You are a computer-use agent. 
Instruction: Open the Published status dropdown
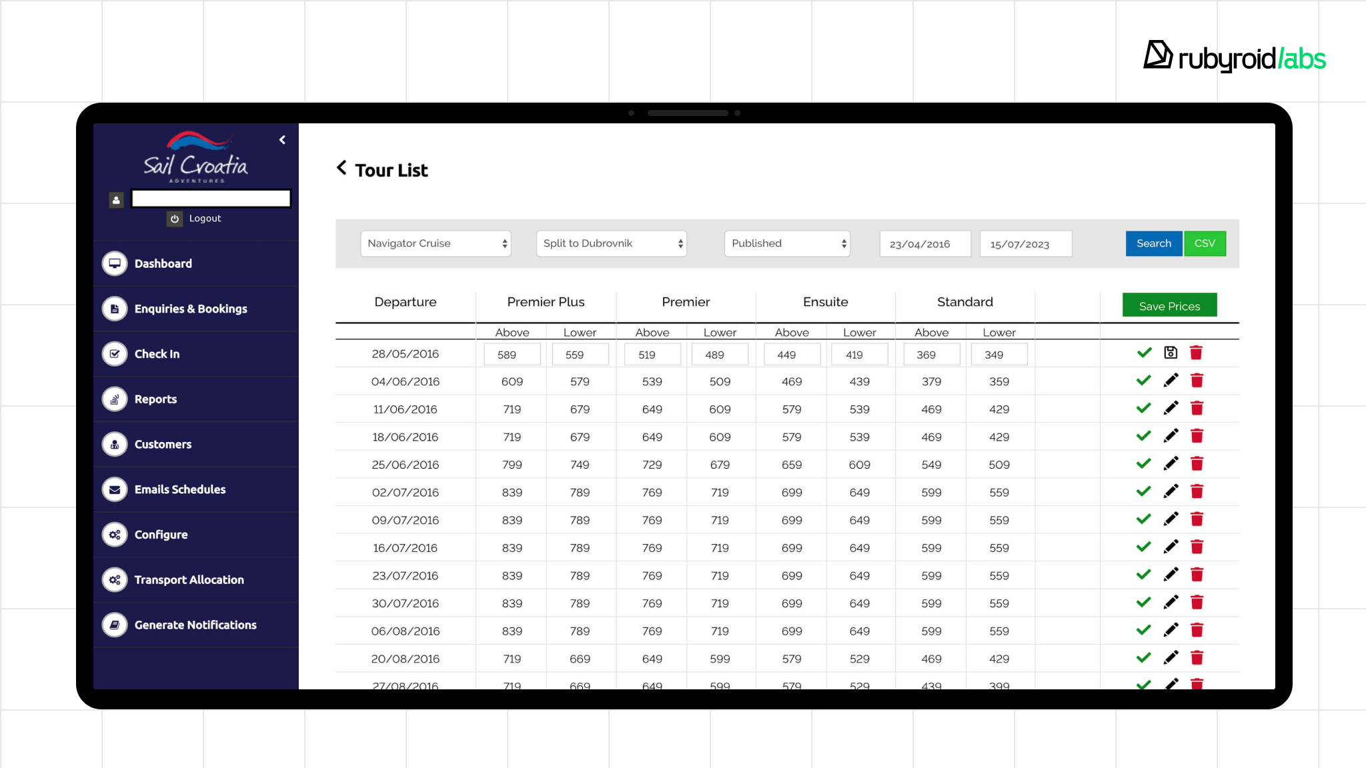point(787,243)
